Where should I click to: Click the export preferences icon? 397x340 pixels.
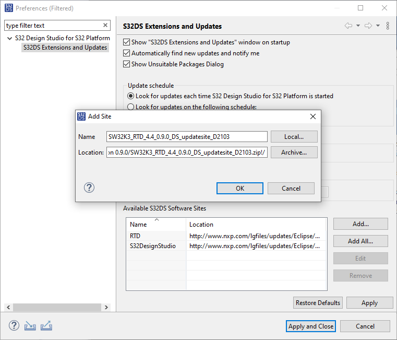click(46, 326)
